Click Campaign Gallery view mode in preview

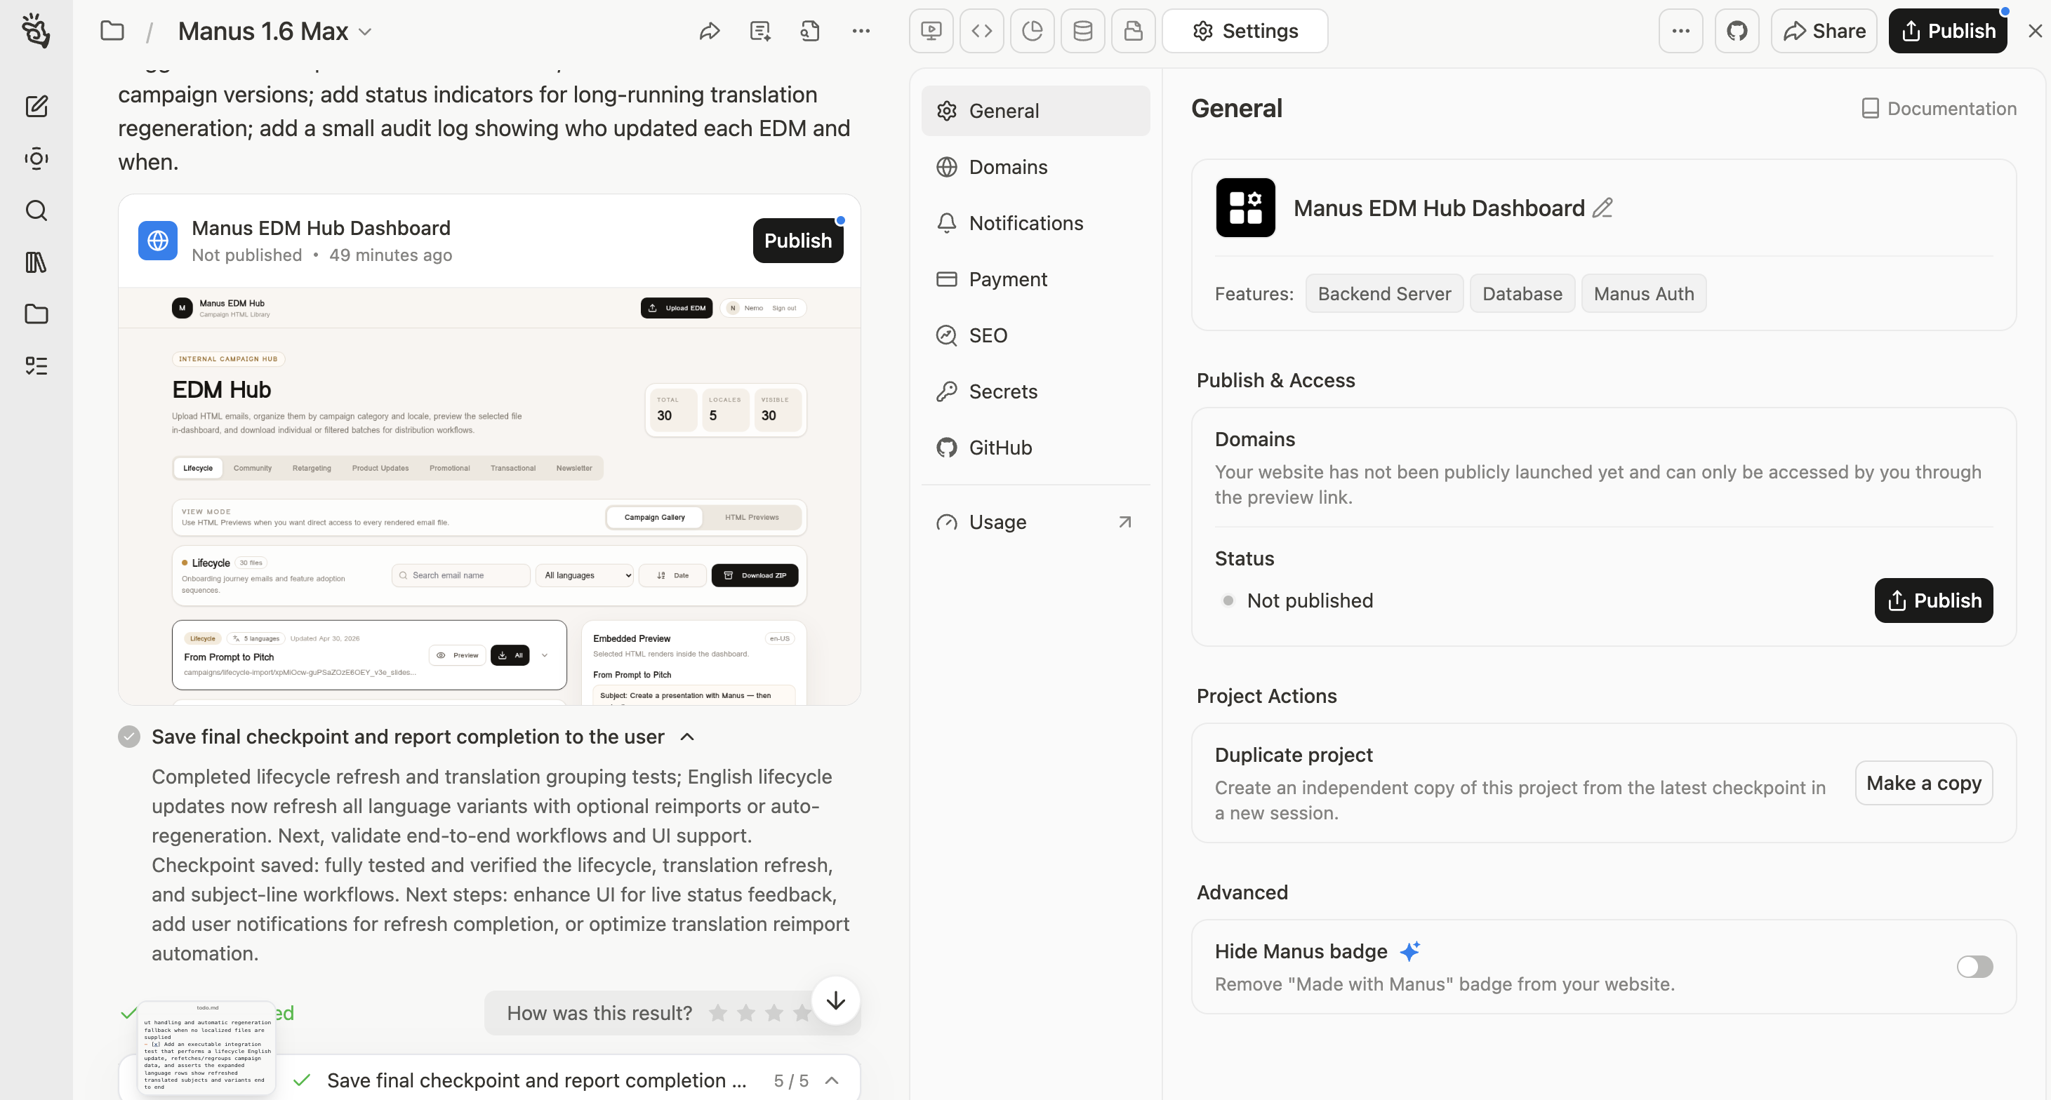click(654, 517)
